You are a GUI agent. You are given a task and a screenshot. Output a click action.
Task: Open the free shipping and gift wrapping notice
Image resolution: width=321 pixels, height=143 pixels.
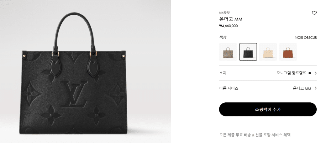[x=255, y=135]
